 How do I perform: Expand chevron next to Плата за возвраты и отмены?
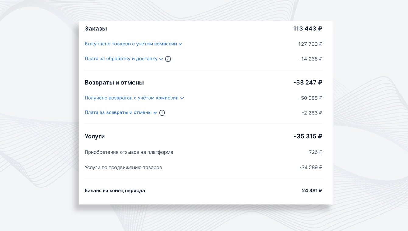click(155, 113)
